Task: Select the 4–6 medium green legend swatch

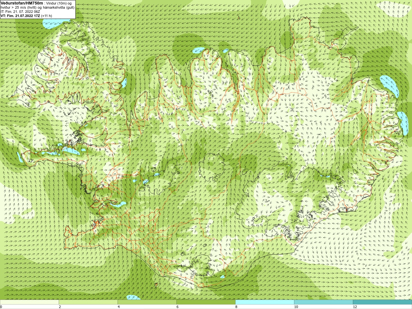Action: click(x=147, y=302)
